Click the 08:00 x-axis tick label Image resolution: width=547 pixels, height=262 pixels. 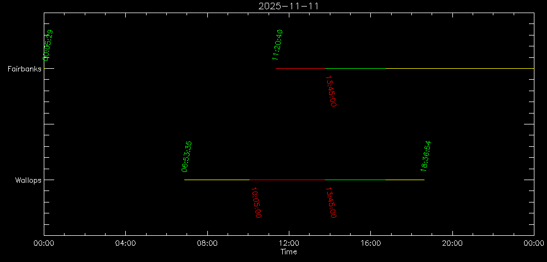tap(207, 244)
